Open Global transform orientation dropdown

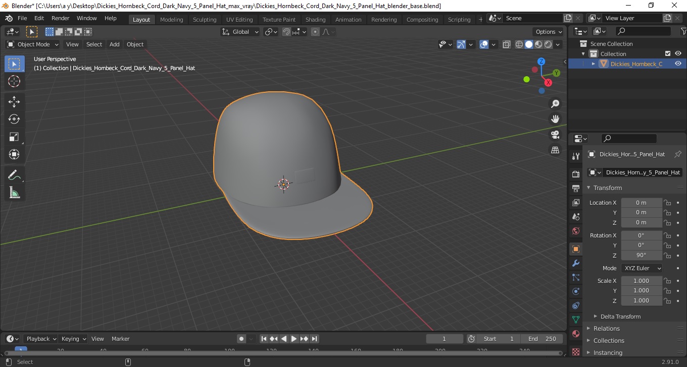pyautogui.click(x=240, y=32)
